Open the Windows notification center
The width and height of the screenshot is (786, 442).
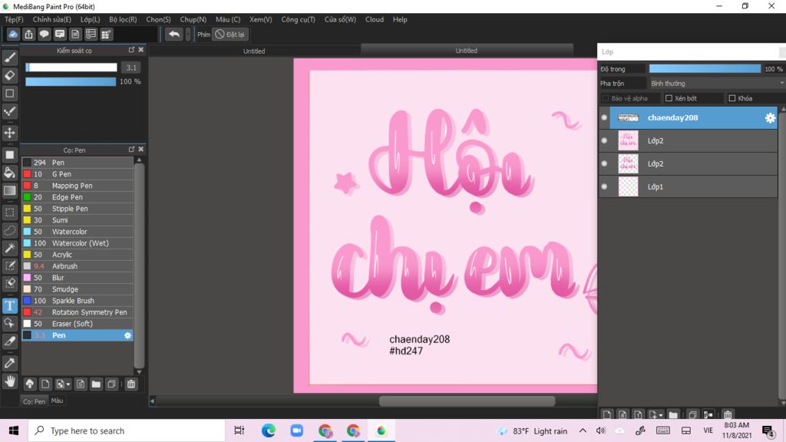[768, 431]
